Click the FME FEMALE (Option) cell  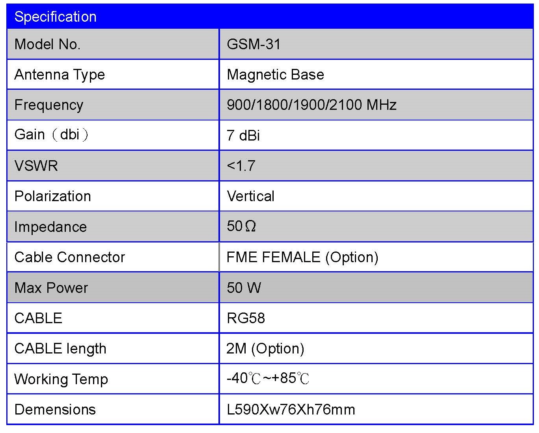click(302, 257)
